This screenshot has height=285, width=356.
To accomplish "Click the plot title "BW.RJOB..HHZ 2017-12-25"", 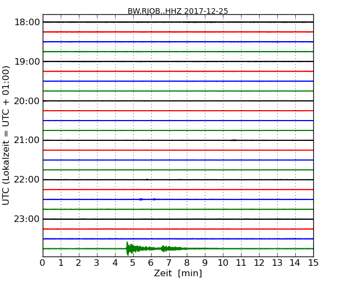I will [x=178, y=11].
